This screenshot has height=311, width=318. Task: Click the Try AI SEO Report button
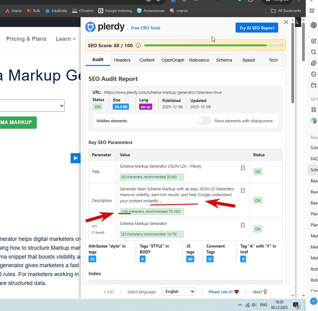click(257, 28)
